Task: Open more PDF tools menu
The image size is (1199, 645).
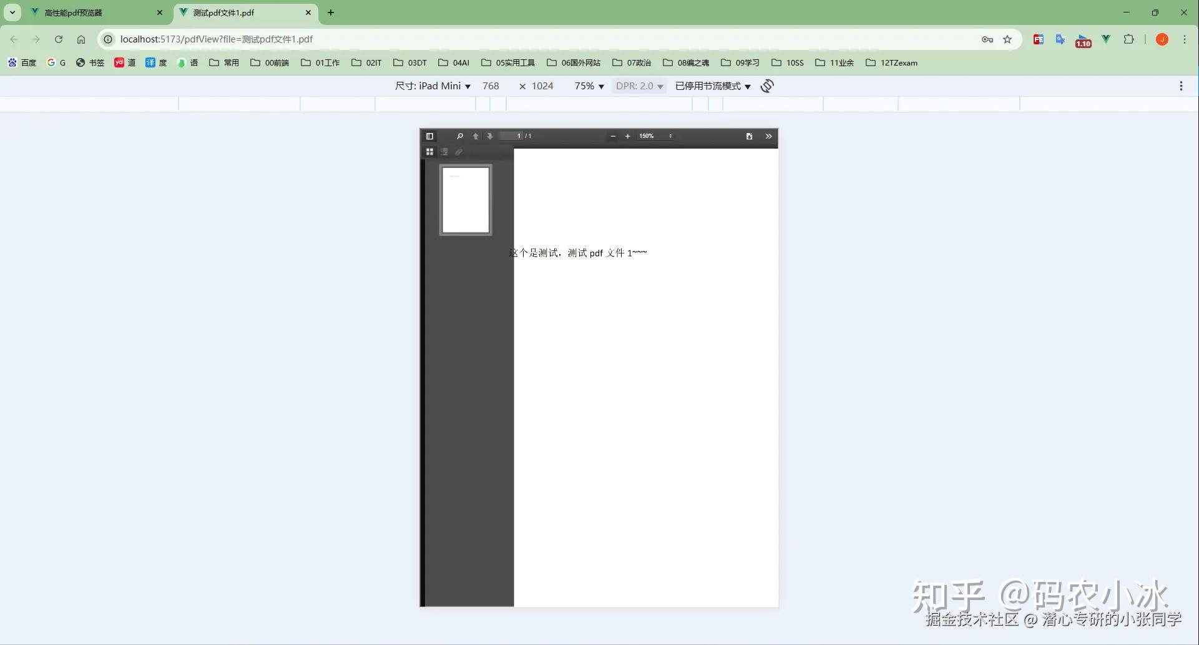Action: pyautogui.click(x=768, y=136)
